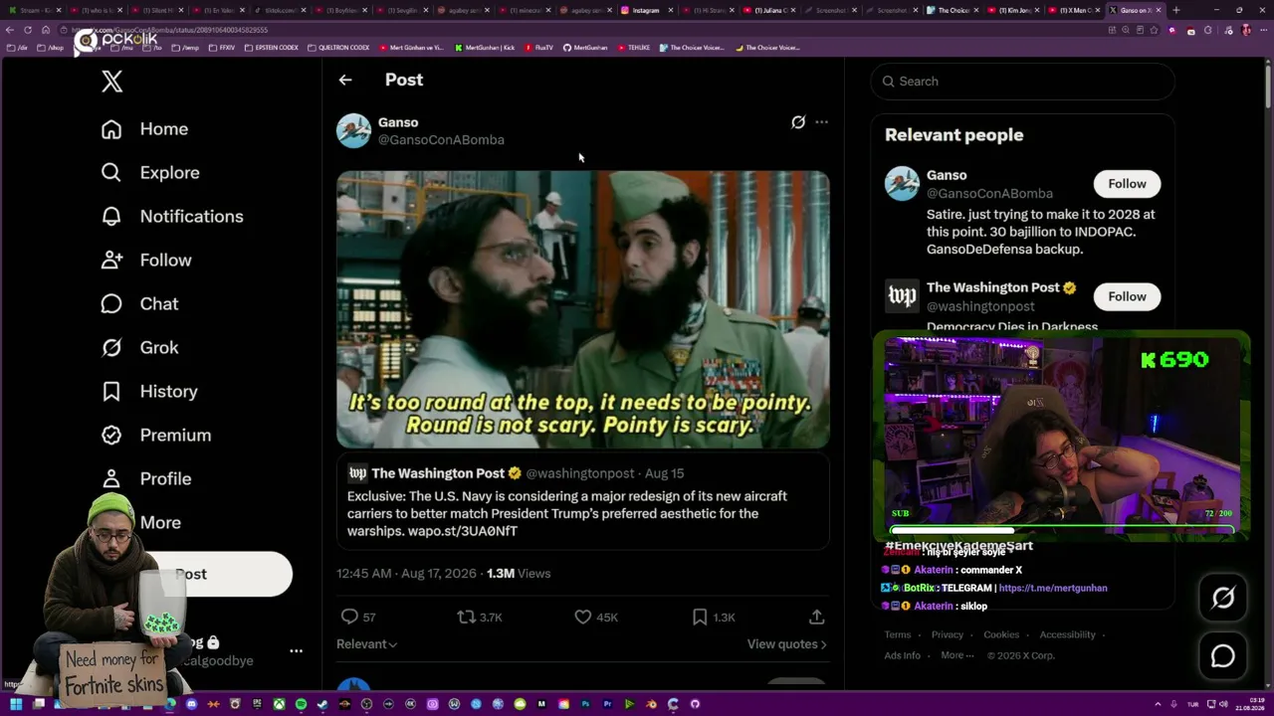Open Notifications in the sidebar

pos(172,217)
